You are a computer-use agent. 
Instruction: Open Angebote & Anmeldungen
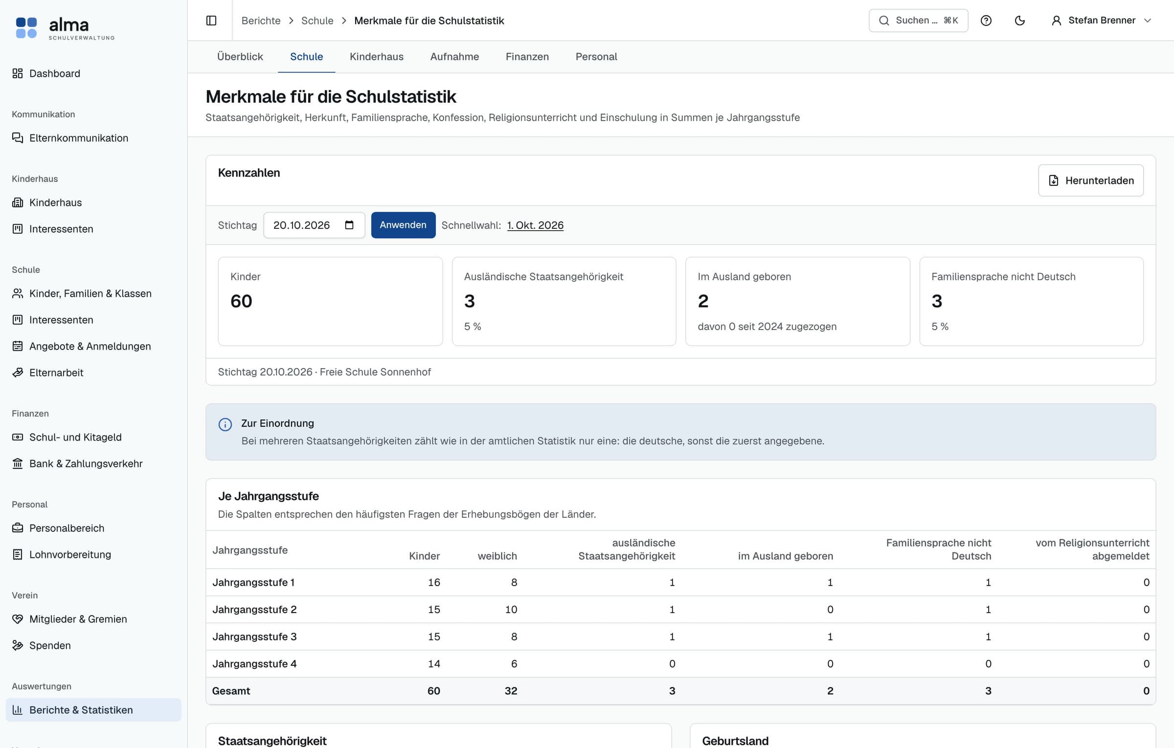(93, 346)
